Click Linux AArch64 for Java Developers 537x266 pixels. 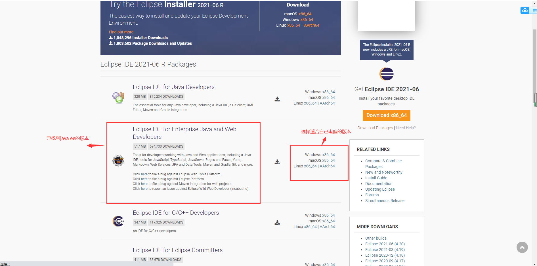[x=327, y=103]
